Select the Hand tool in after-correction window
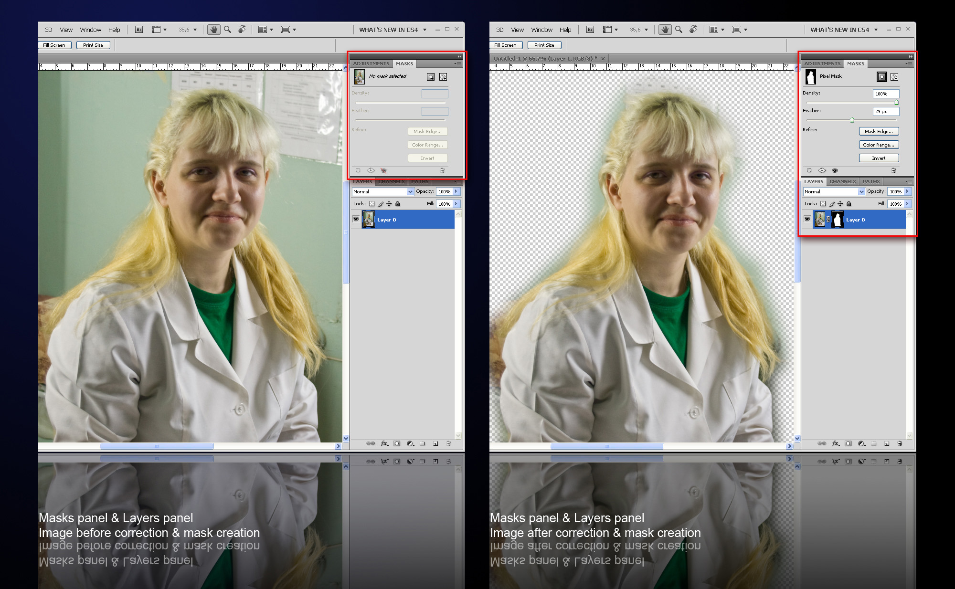This screenshot has width=955, height=589. (x=665, y=30)
